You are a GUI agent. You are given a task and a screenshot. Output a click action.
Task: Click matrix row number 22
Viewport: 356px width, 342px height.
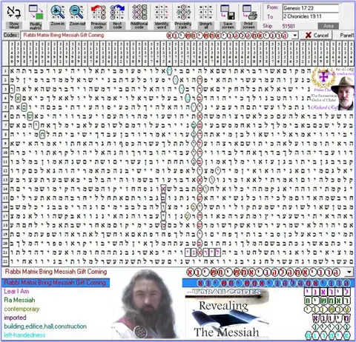click(x=5, y=261)
